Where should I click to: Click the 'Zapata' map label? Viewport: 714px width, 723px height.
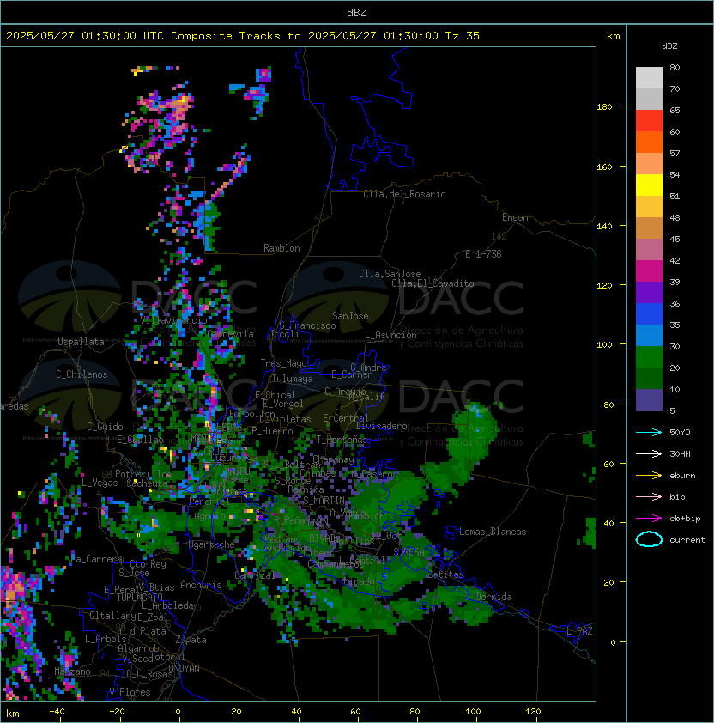pyautogui.click(x=191, y=640)
